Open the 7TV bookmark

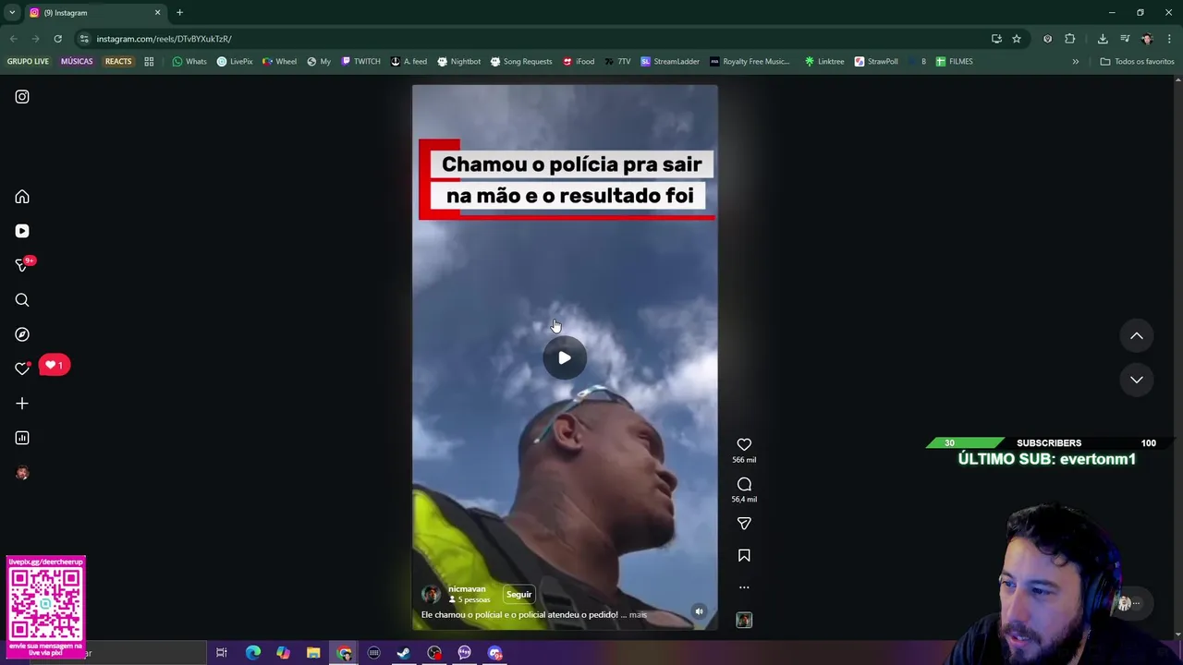coord(618,62)
